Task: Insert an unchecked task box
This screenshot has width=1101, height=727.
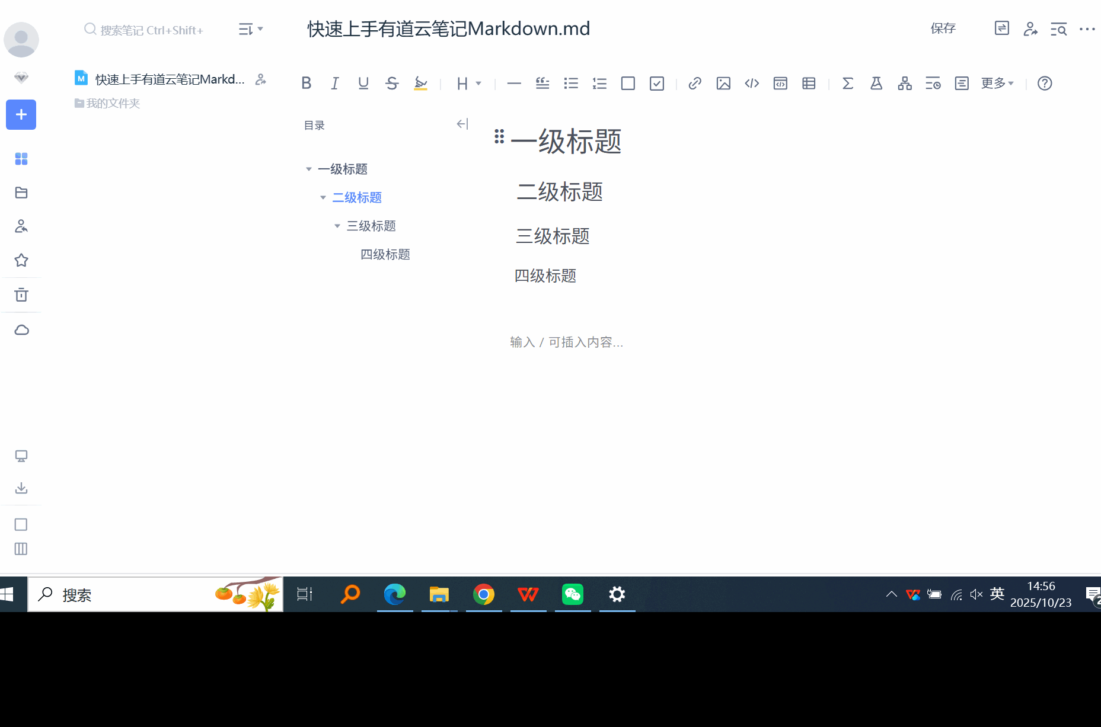Action: pos(628,84)
